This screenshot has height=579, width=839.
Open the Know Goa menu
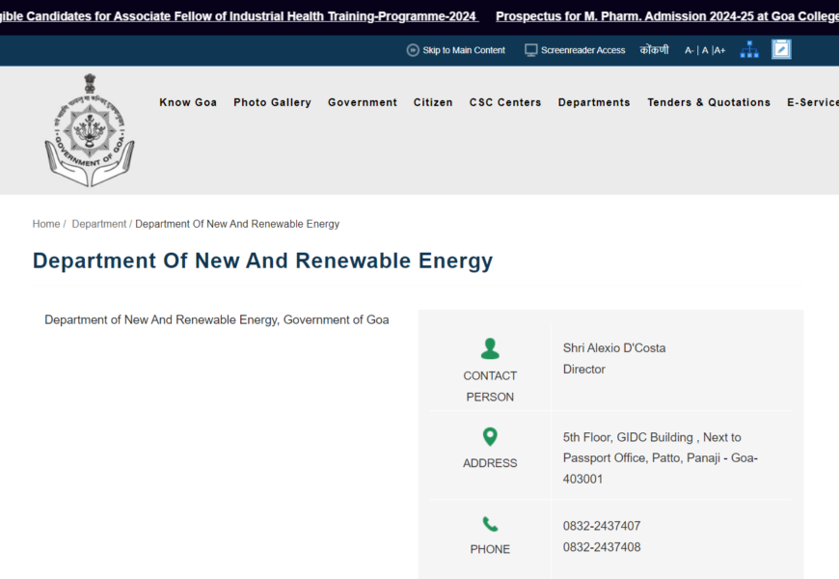[188, 102]
